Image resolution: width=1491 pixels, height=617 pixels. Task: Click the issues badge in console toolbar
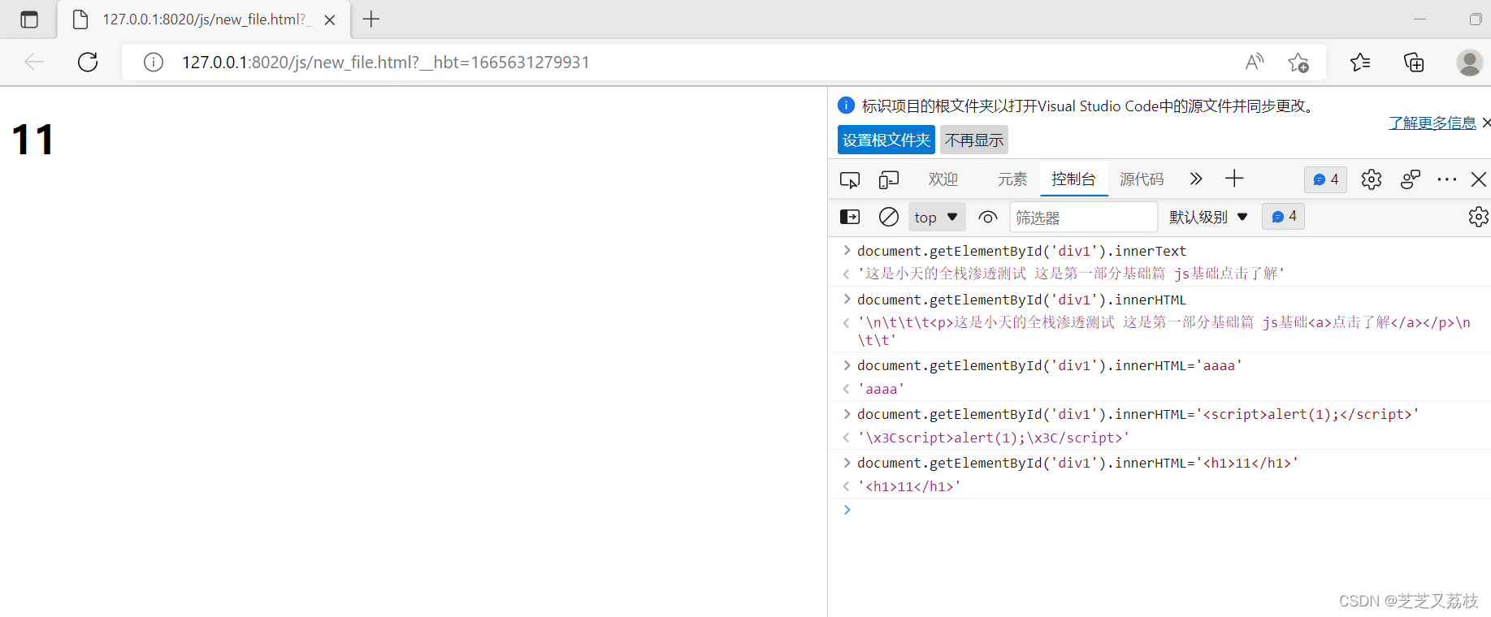pos(1283,217)
